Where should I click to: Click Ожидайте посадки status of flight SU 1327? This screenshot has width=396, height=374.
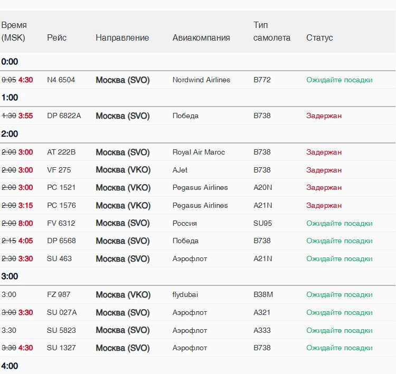tap(340, 348)
